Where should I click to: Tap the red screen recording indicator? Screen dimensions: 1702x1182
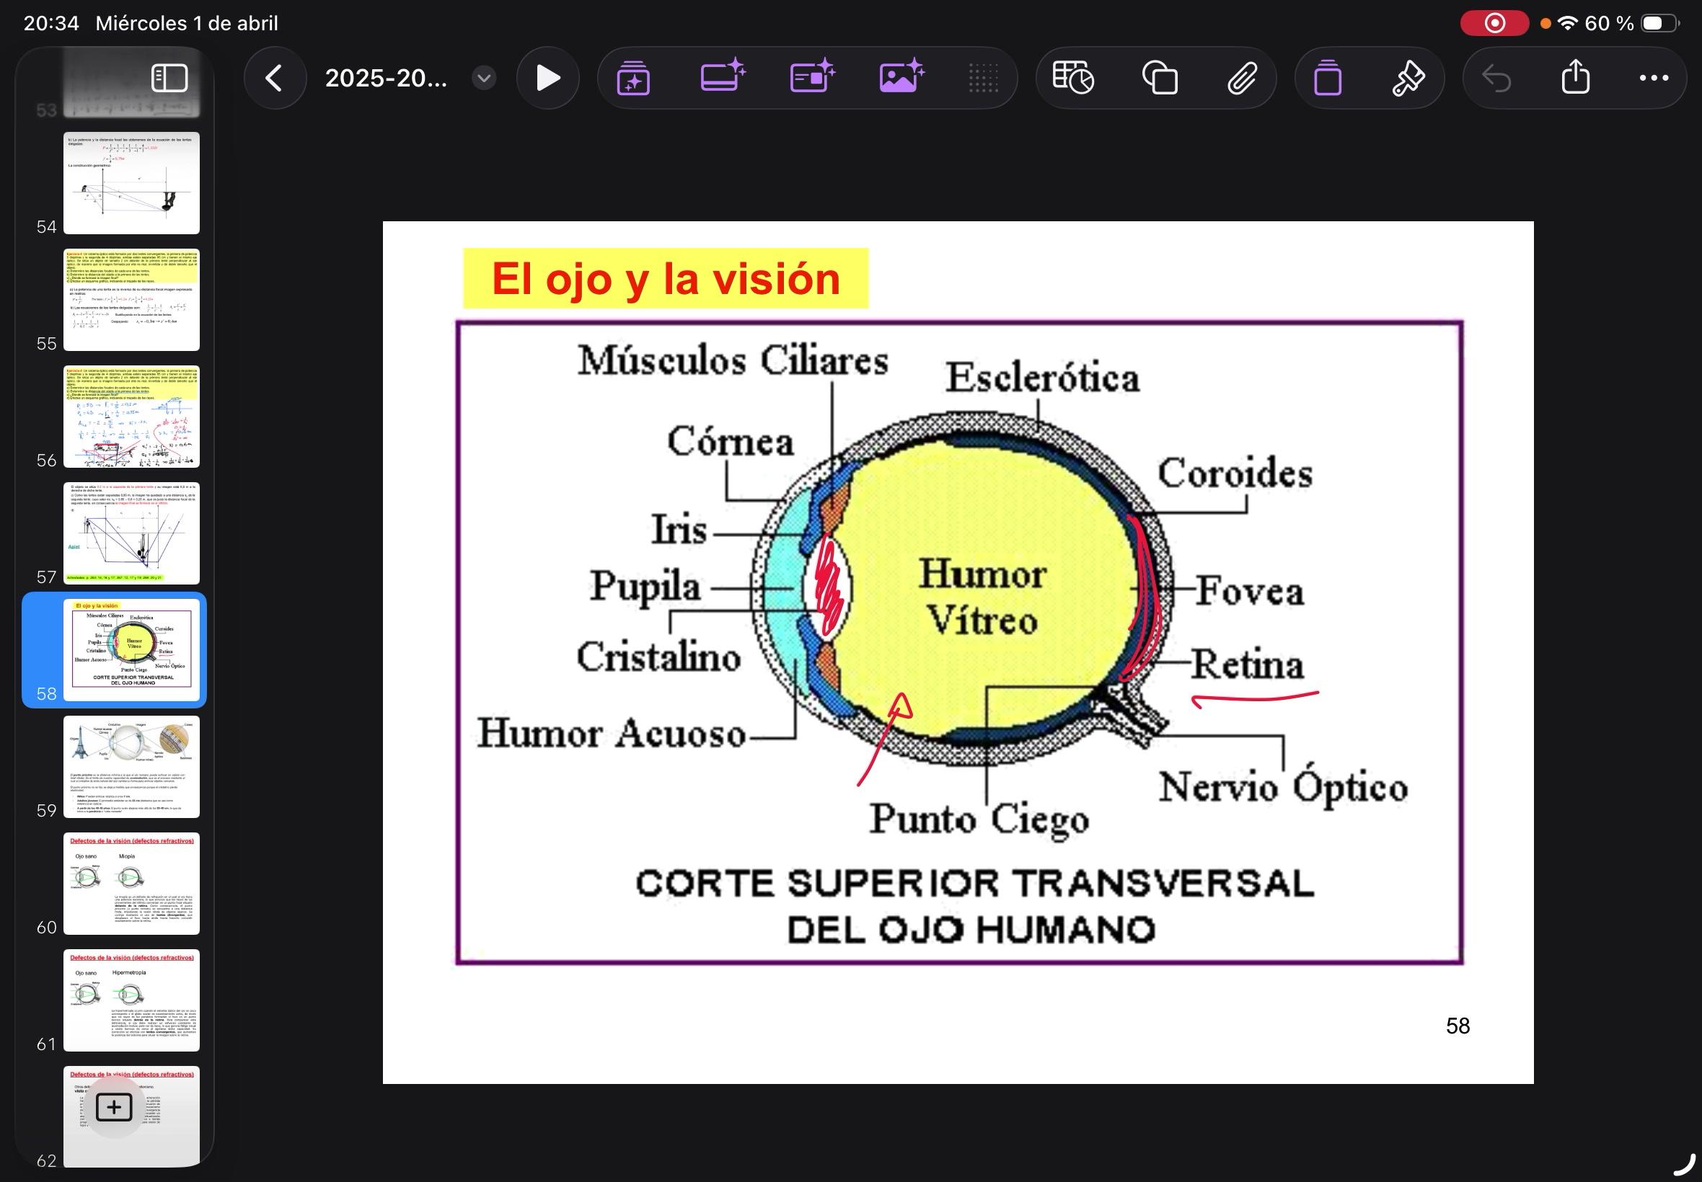1494,24
